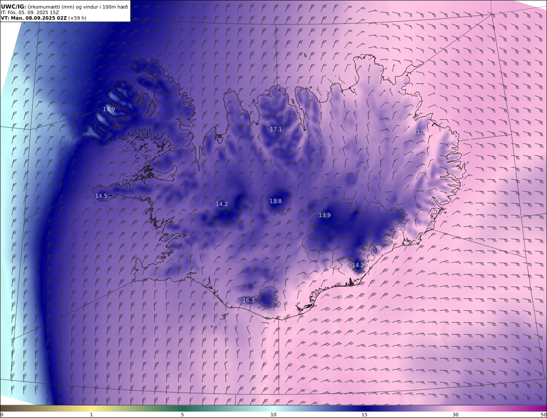Click the 50 tick label on the color scale

[543, 415]
